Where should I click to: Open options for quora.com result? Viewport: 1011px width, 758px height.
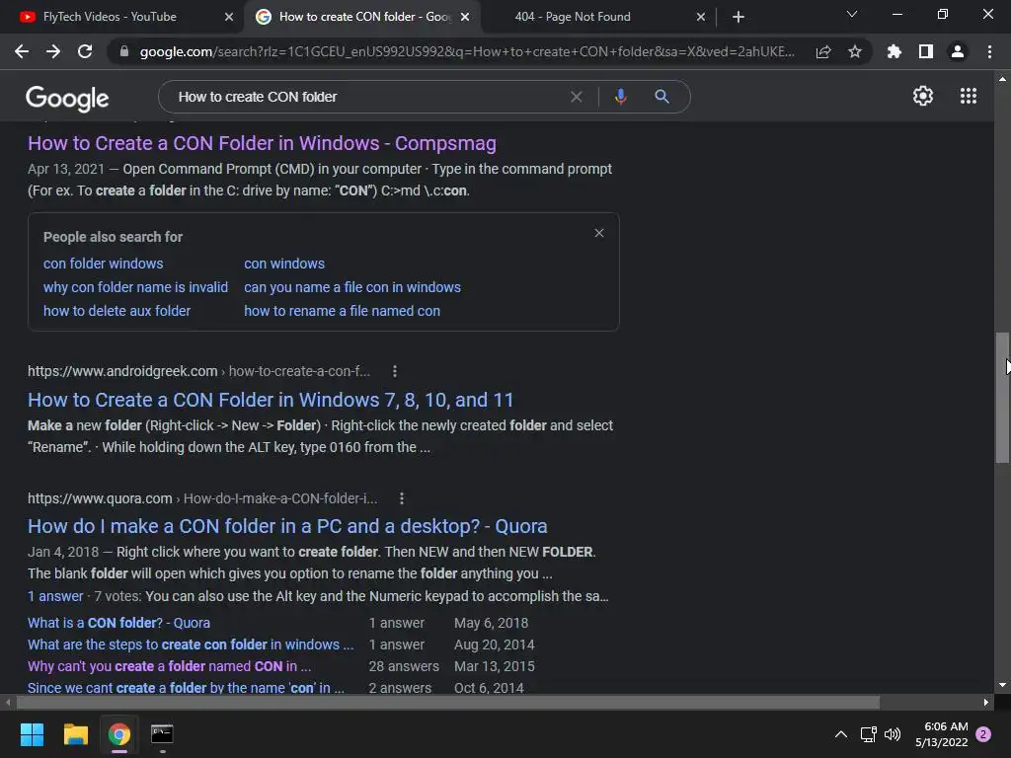[x=402, y=498]
